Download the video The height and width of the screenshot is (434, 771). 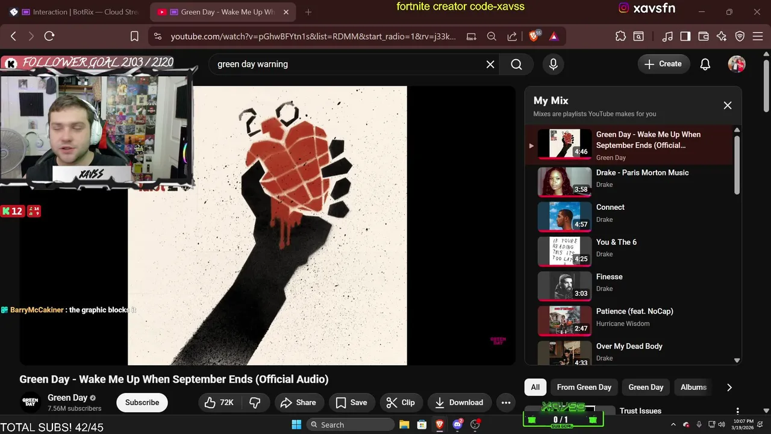click(460, 403)
